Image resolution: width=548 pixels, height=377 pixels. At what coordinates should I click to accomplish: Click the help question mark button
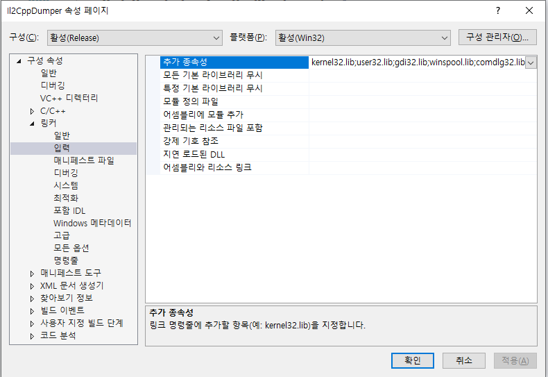pos(498,10)
